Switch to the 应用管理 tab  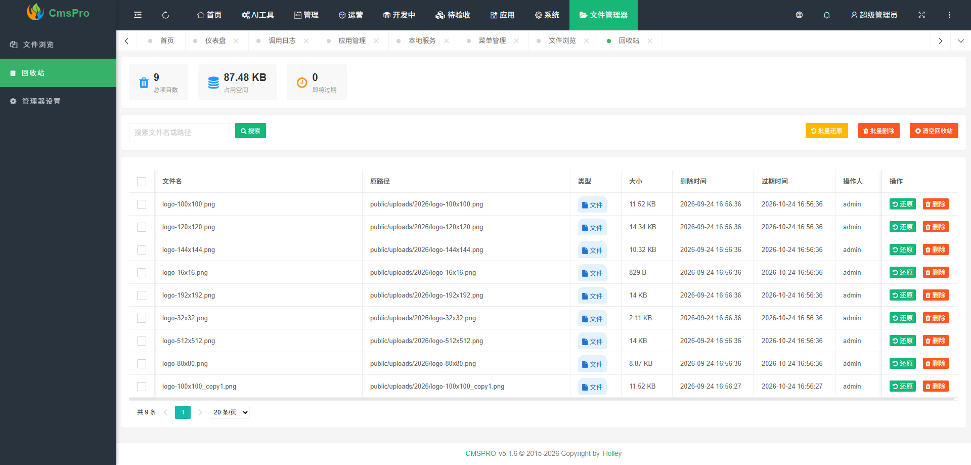352,41
